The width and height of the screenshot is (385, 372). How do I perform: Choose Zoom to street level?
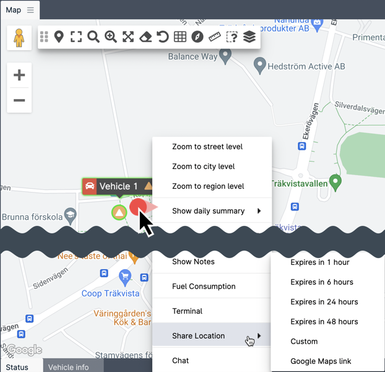pos(212,147)
